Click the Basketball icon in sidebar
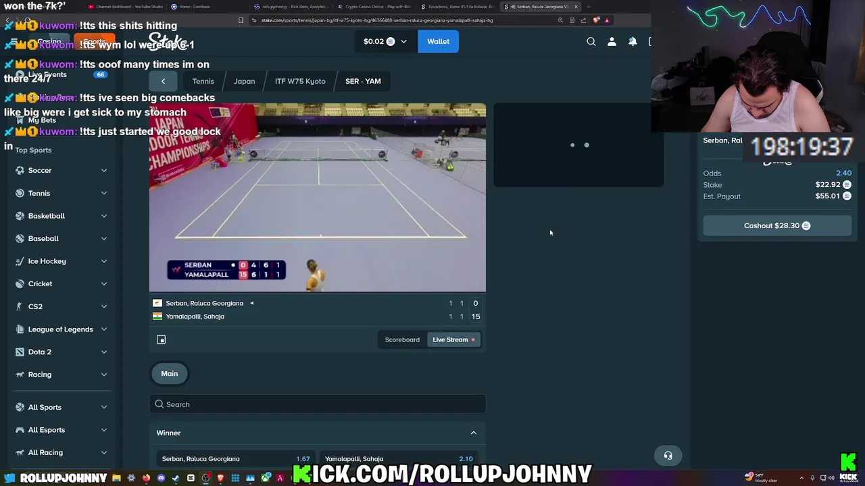The image size is (865, 486). tap(20, 215)
